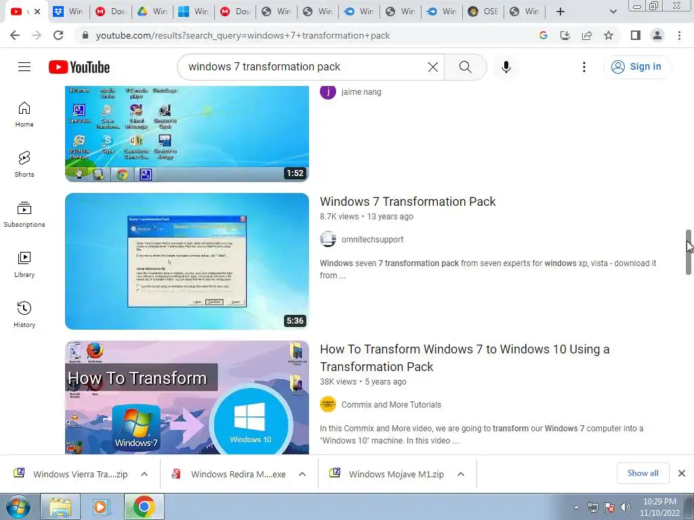The width and height of the screenshot is (694, 520).
Task: Open 'Windows 7 Transformation Pack' video title
Action: point(407,202)
